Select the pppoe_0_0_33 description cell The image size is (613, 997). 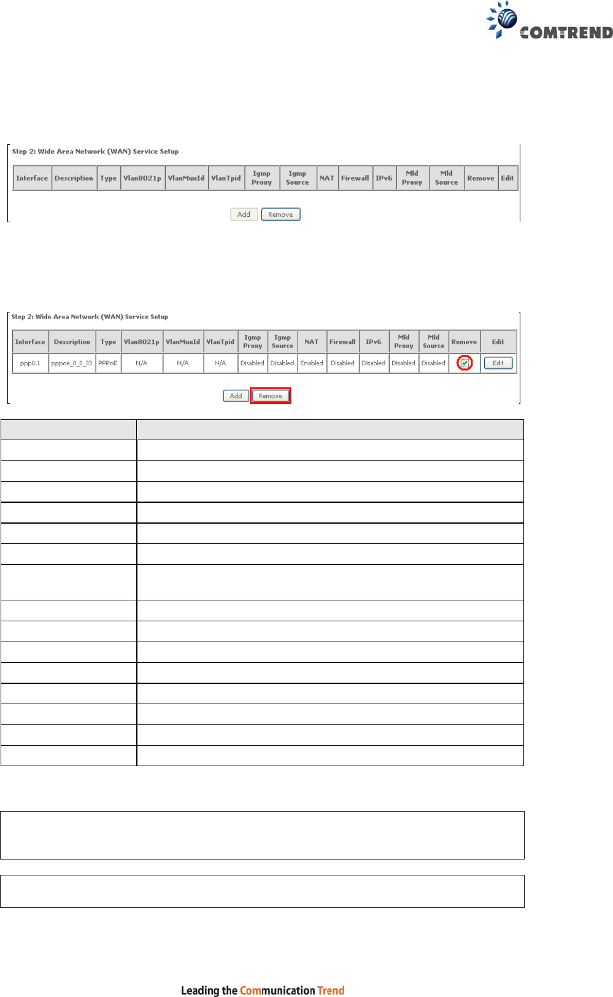pos(72,363)
